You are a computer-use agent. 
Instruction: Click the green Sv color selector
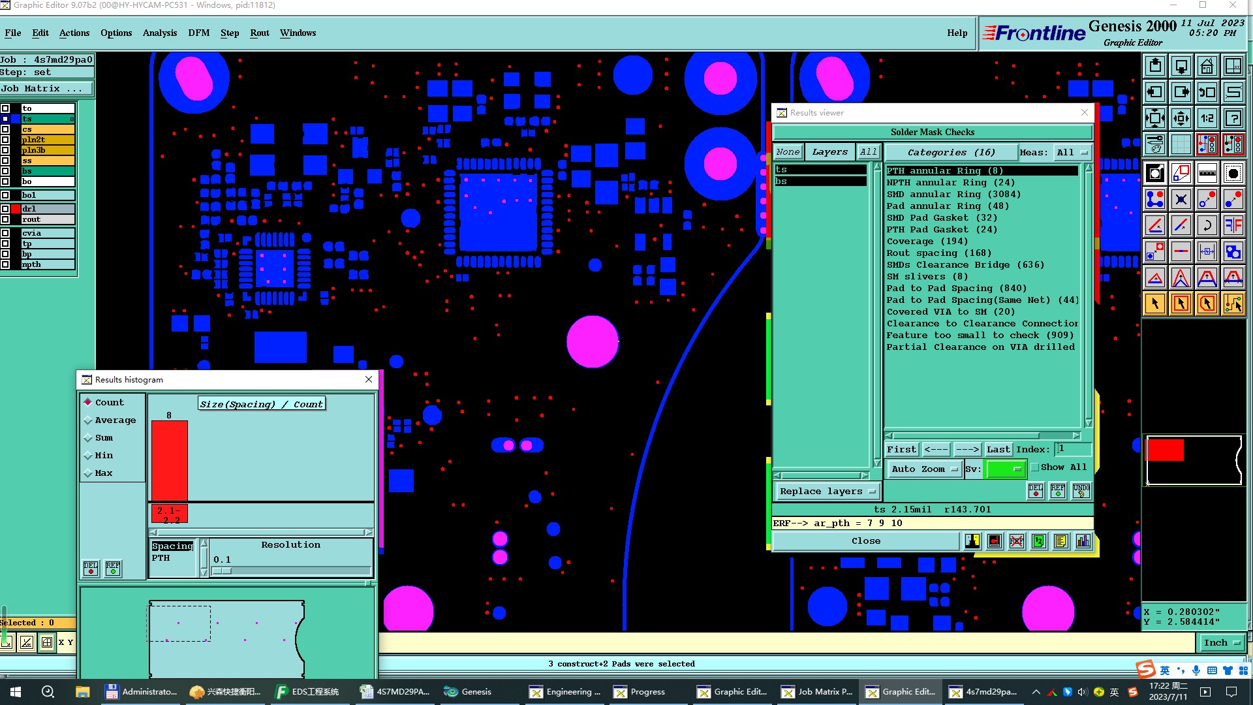coord(1005,469)
